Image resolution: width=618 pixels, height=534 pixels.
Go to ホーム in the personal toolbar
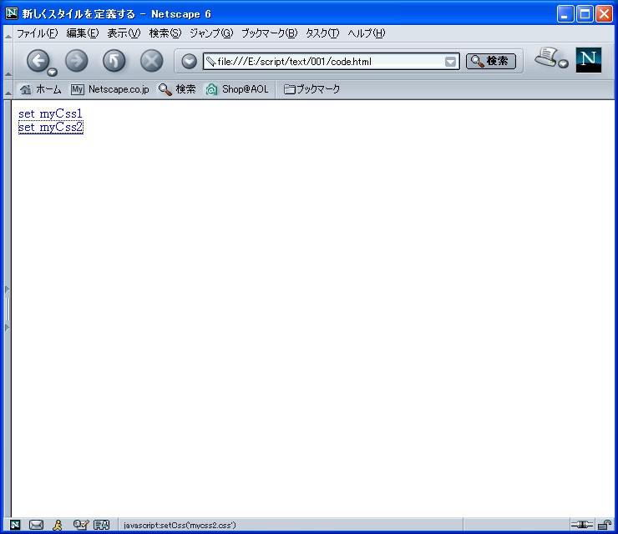(41, 89)
